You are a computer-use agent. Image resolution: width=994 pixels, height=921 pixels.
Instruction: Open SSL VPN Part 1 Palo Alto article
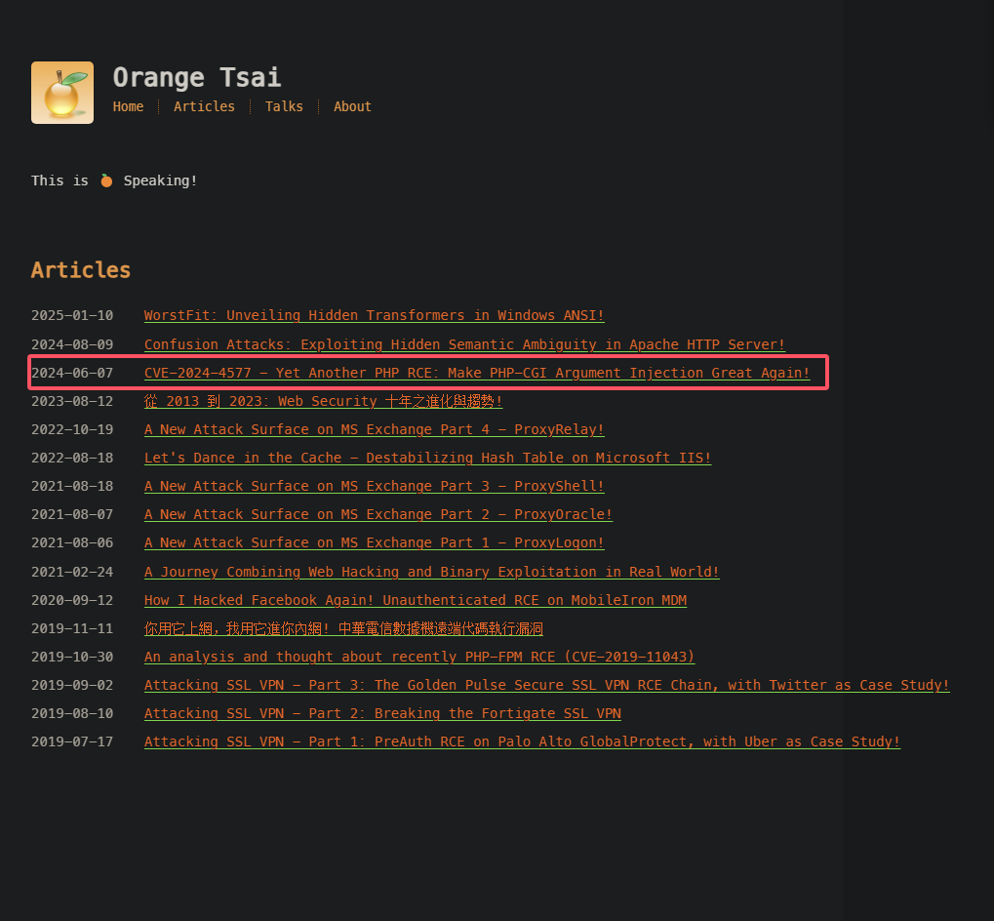coord(522,741)
